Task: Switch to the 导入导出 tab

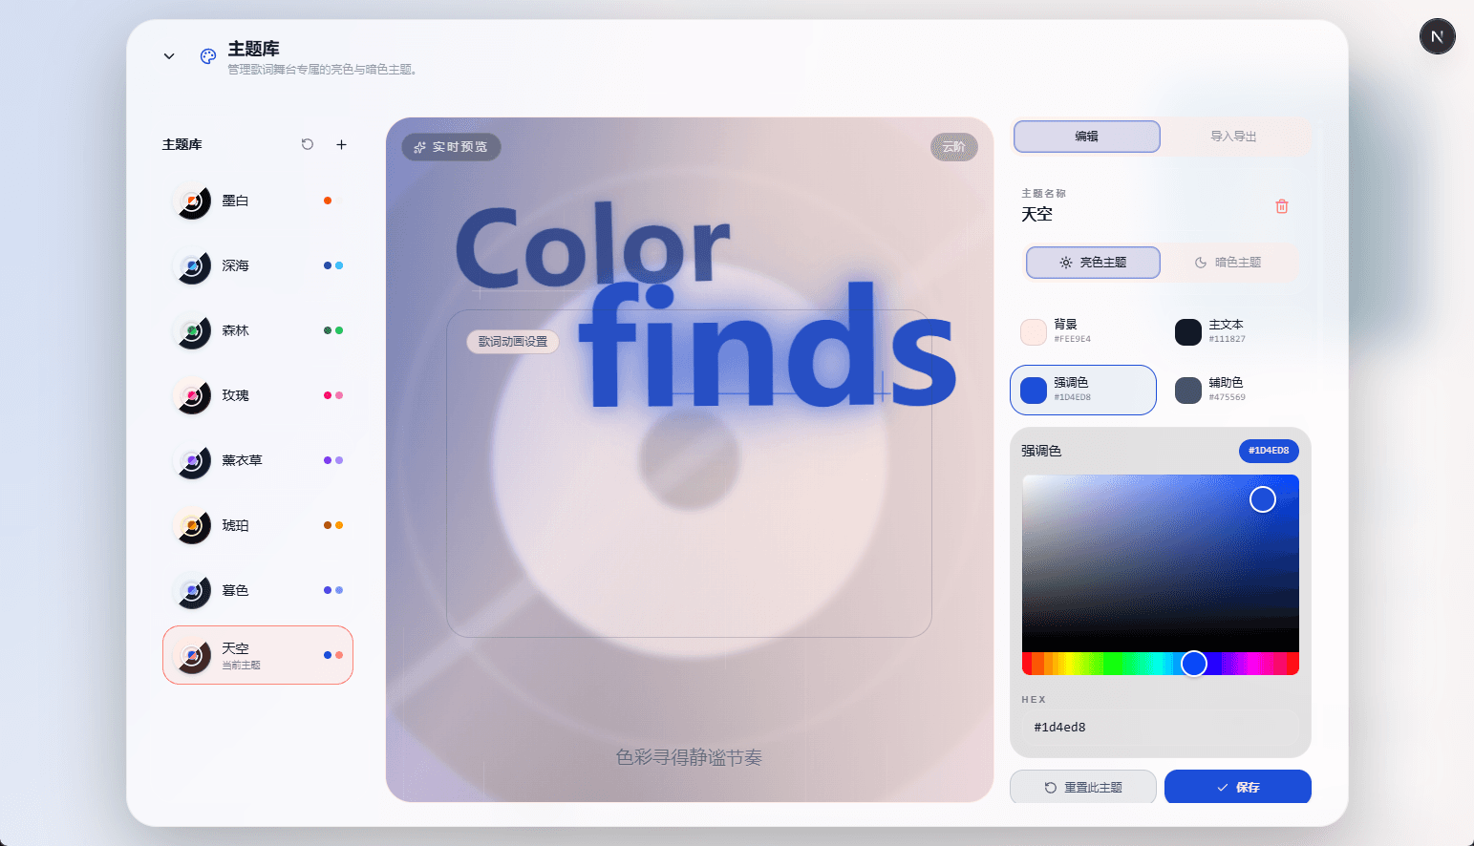Action: point(1233,137)
